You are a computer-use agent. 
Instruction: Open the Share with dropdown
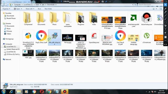click(x=30, y=9)
